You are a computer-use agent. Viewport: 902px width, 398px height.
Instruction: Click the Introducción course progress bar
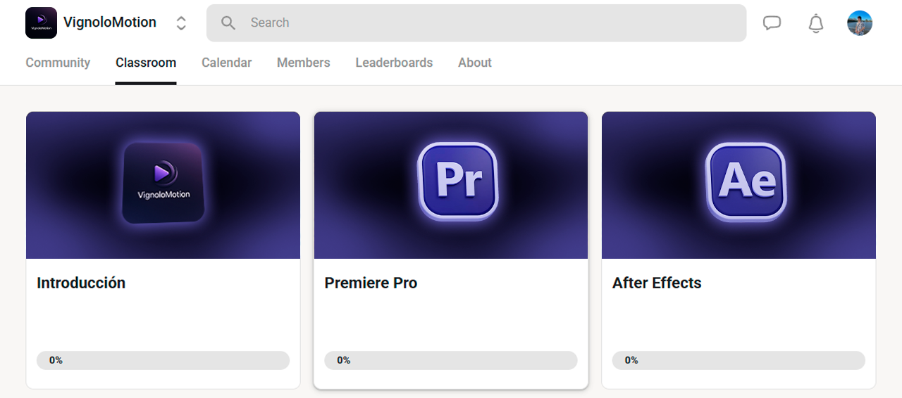(x=163, y=360)
